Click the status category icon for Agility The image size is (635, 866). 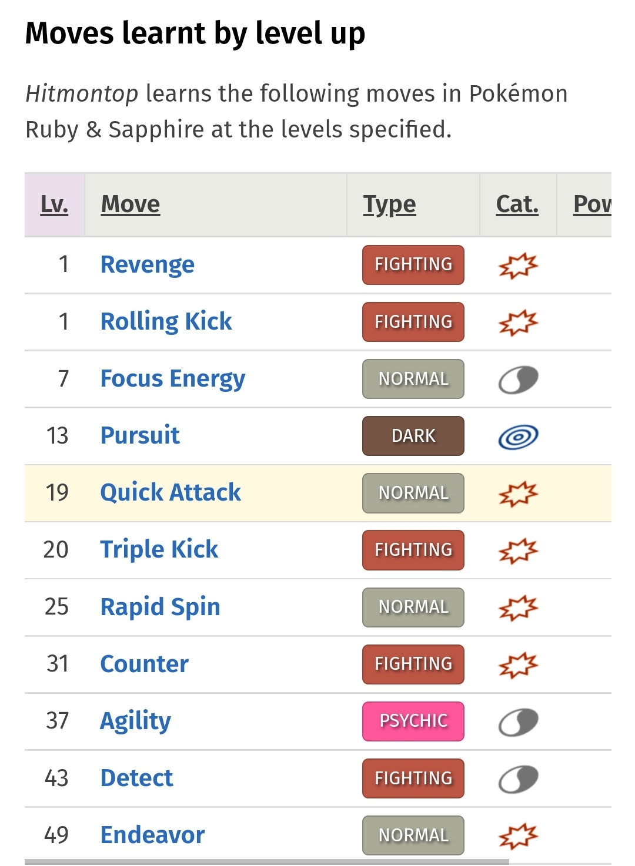pyautogui.click(x=518, y=722)
